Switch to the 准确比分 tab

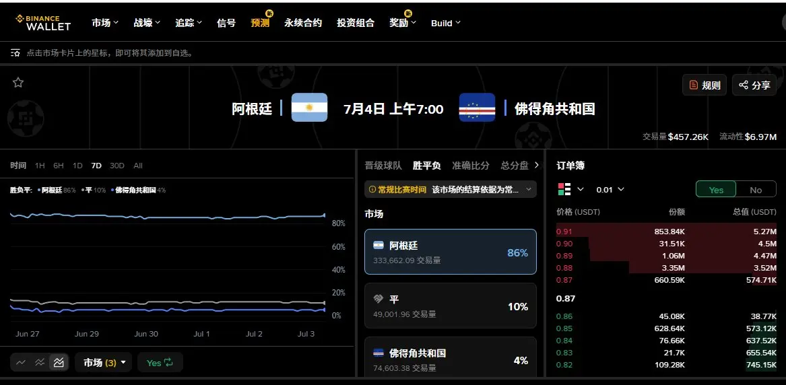click(x=471, y=165)
